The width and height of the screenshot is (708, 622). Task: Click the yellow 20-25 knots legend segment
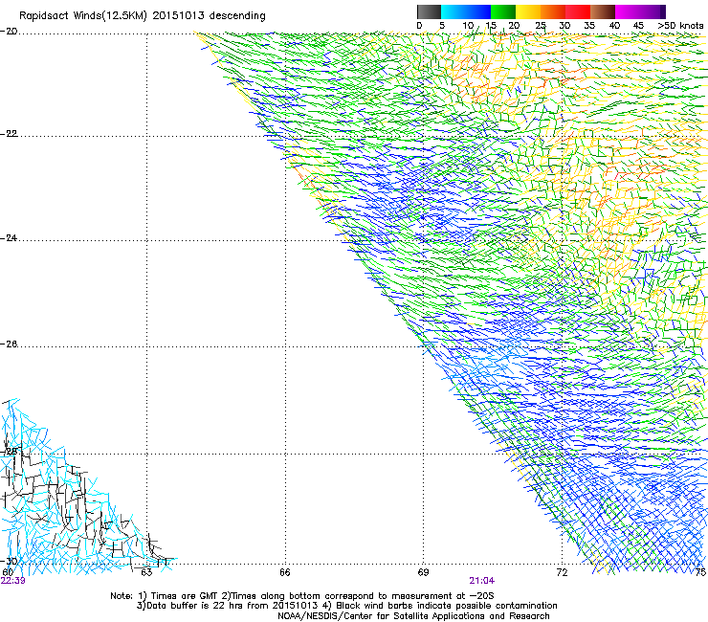point(528,11)
